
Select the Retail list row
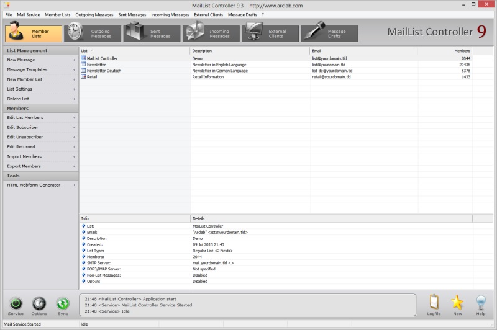(276, 76)
